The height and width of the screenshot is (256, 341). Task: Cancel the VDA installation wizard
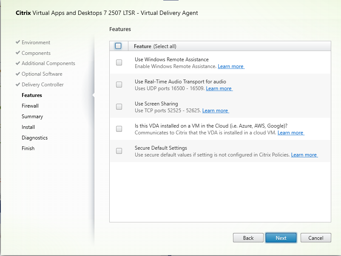(x=315, y=238)
